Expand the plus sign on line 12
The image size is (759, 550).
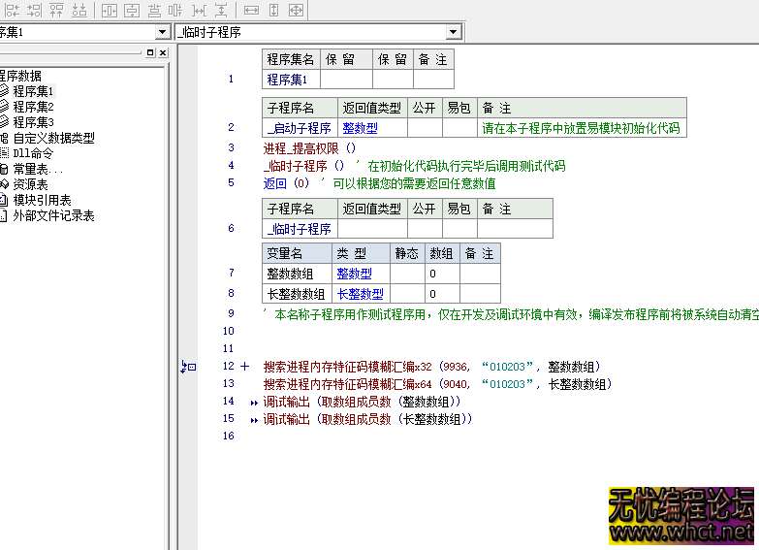click(244, 367)
